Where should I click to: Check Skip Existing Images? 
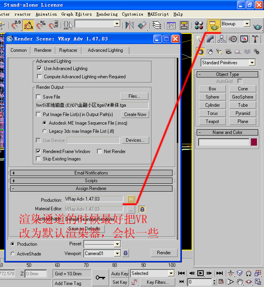[38, 159]
